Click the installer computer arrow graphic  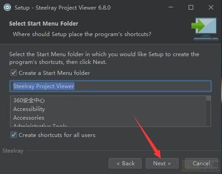pyautogui.click(x=205, y=29)
